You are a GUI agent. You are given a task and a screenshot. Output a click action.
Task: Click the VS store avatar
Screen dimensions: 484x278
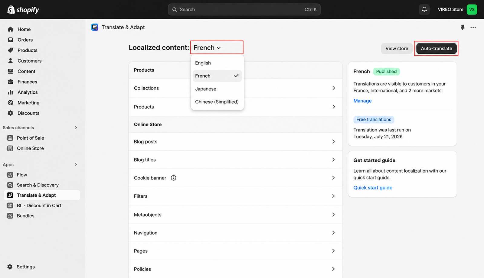click(x=472, y=9)
